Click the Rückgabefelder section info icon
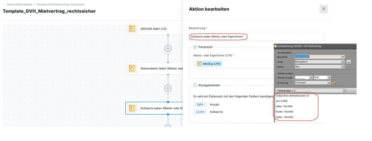Image resolution: width=372 pixels, height=141 pixels. [195, 85]
